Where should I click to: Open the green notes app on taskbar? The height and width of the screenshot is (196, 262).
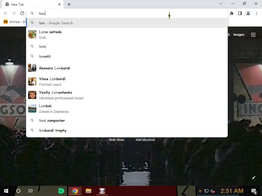pyautogui.click(x=61, y=191)
